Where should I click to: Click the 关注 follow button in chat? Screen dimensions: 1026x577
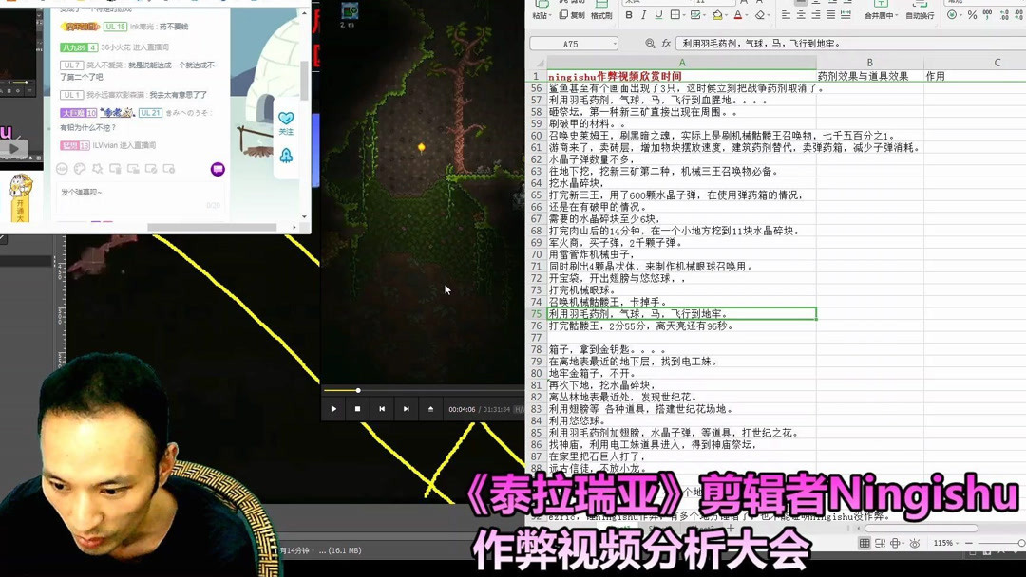click(287, 133)
